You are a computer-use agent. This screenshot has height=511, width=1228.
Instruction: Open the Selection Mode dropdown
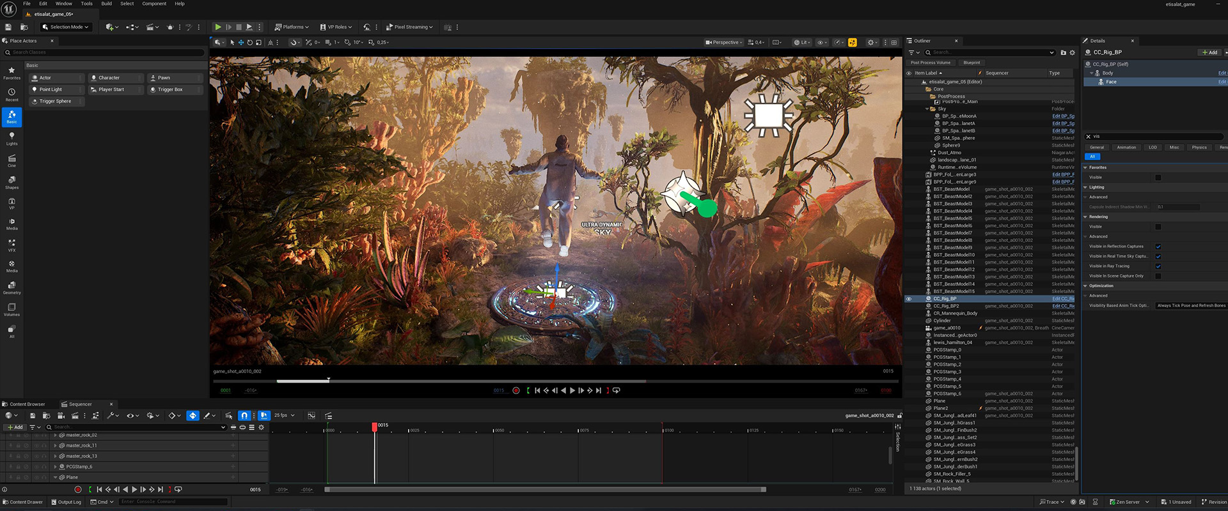point(66,27)
